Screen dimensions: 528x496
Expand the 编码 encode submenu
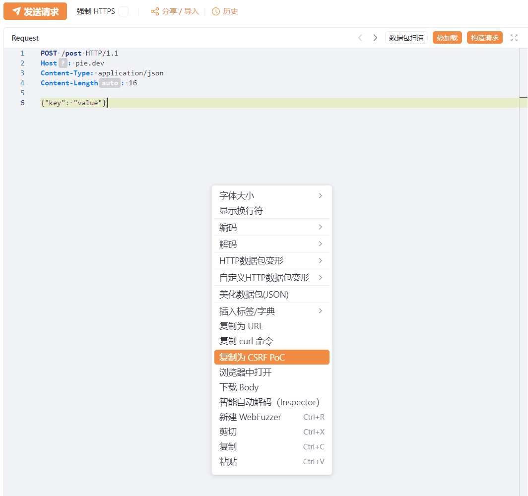271,227
